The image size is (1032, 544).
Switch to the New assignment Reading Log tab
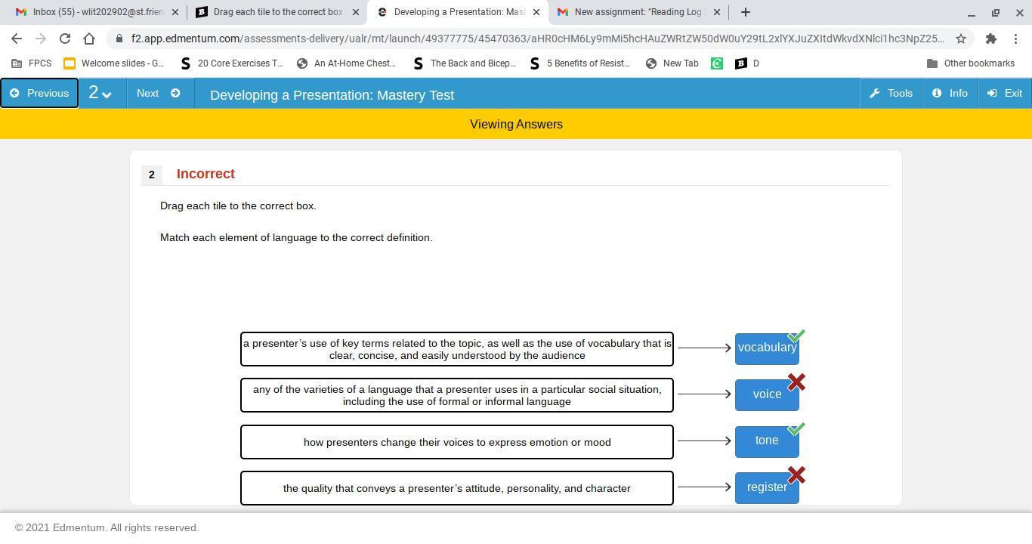638,12
